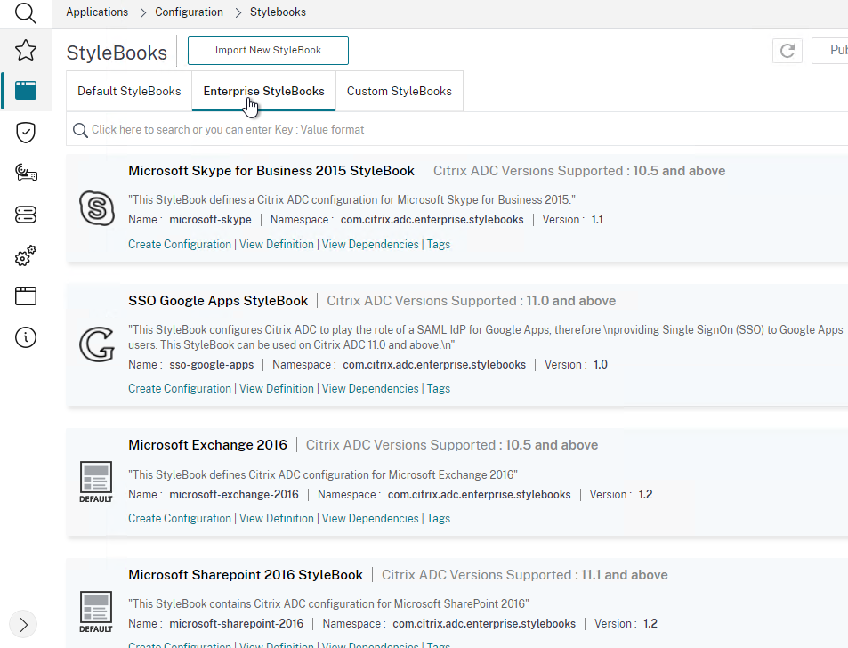Click the name value microsoft-skype

[210, 220]
